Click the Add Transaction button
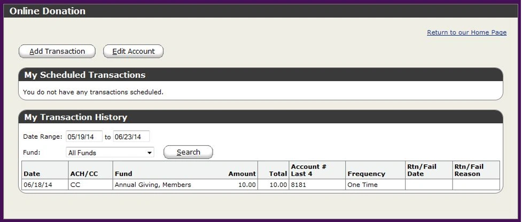The height and width of the screenshot is (222, 522). (x=57, y=51)
